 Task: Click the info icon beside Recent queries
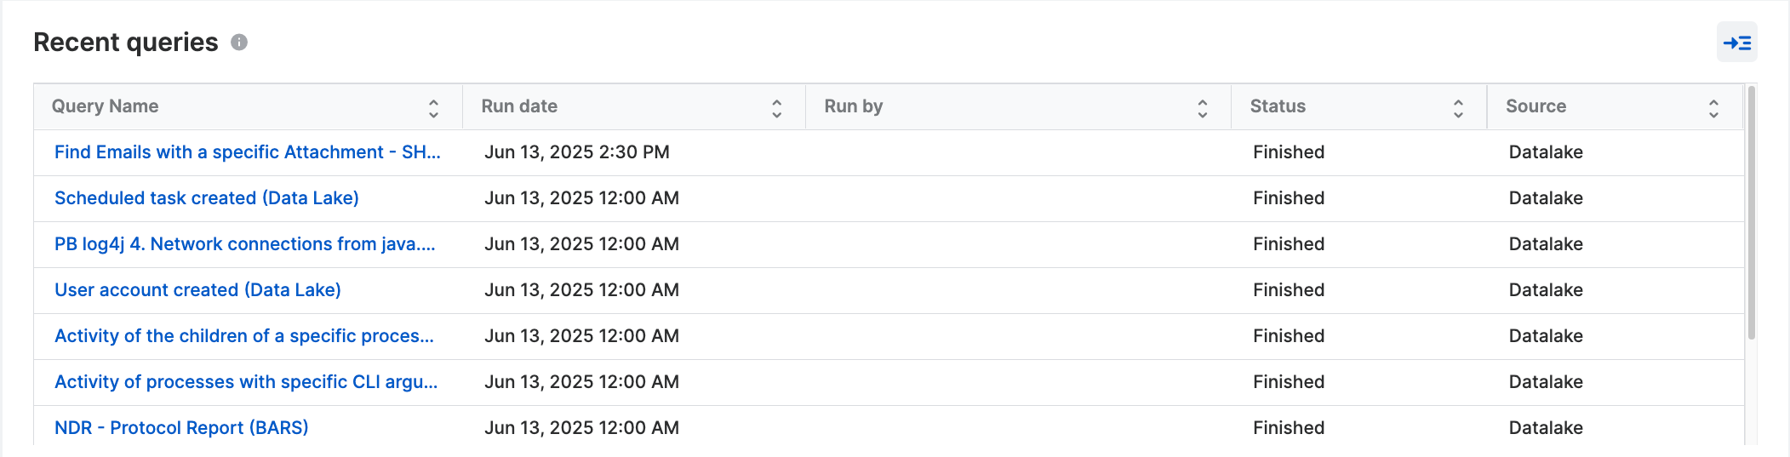pos(239,43)
